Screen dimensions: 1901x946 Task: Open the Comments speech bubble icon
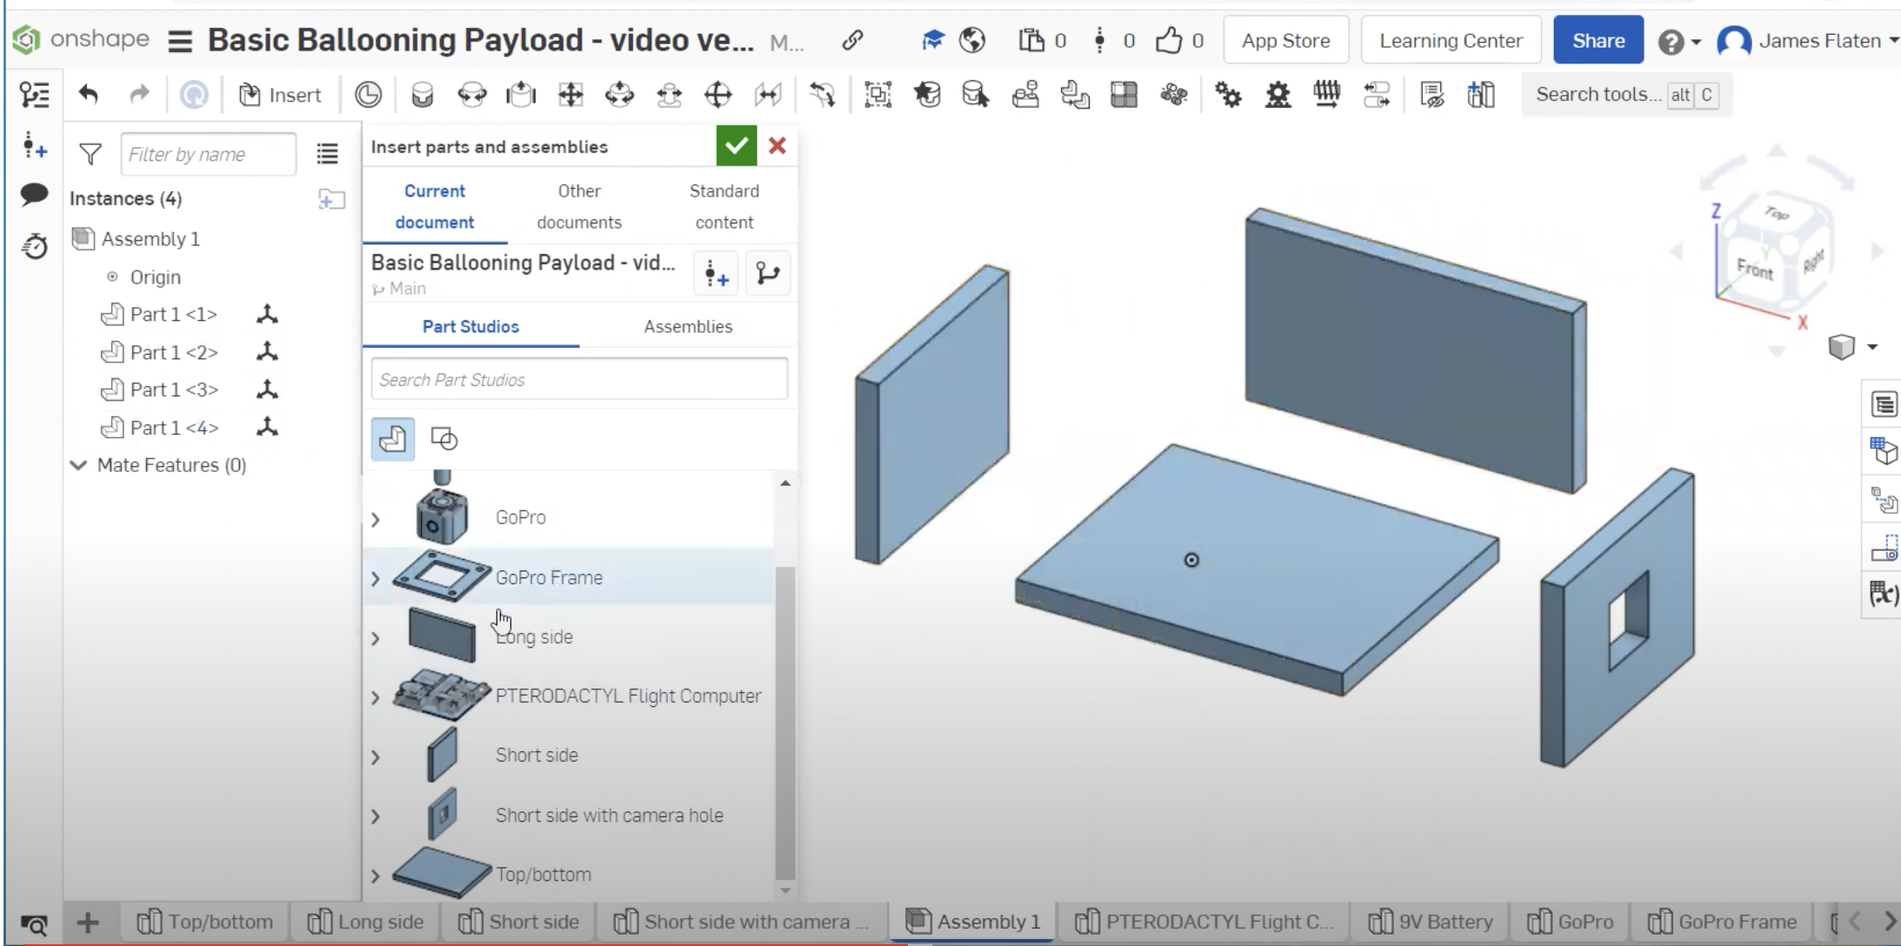(34, 195)
